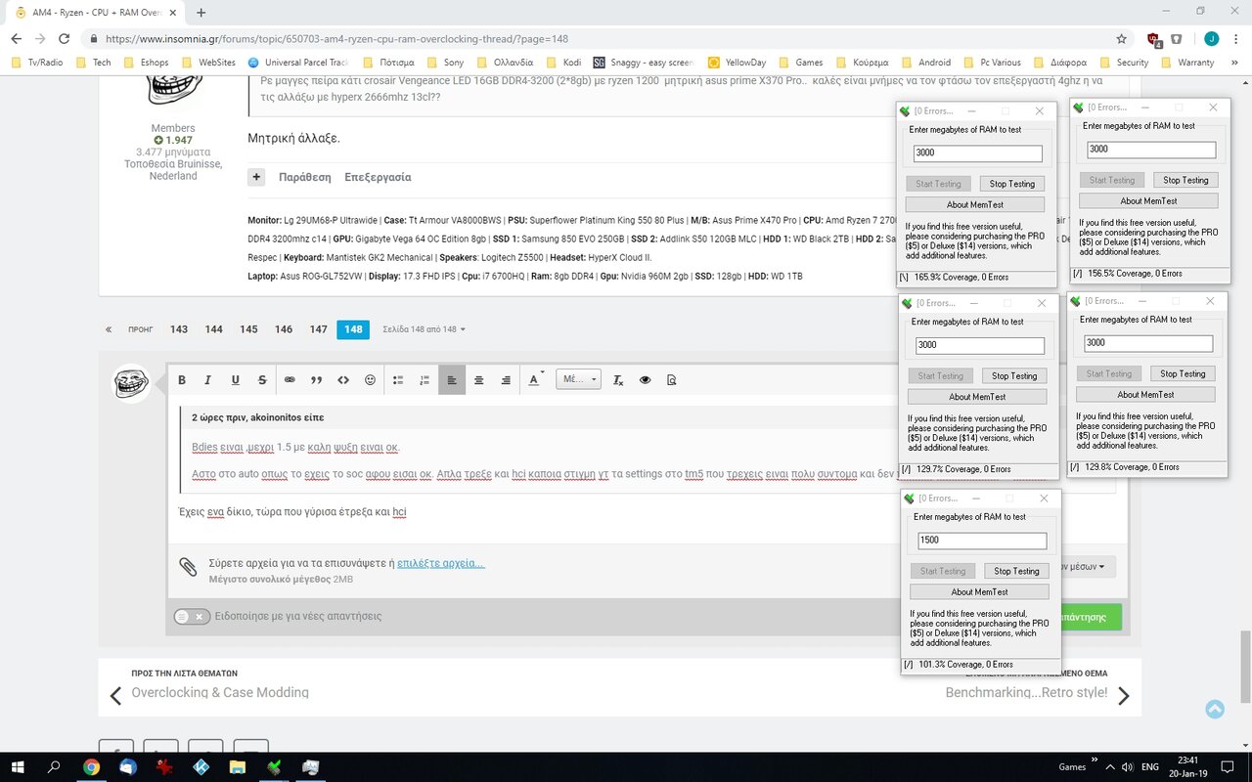Align text left in the editor
1252x782 pixels.
[452, 380]
